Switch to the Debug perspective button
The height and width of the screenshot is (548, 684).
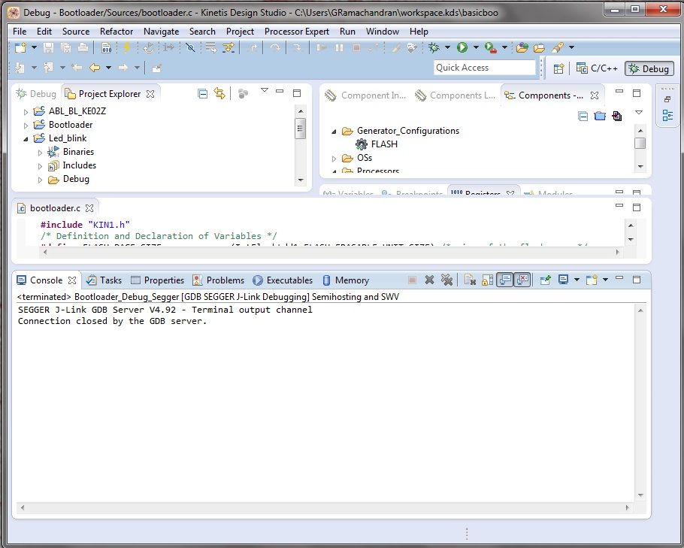[x=649, y=69]
